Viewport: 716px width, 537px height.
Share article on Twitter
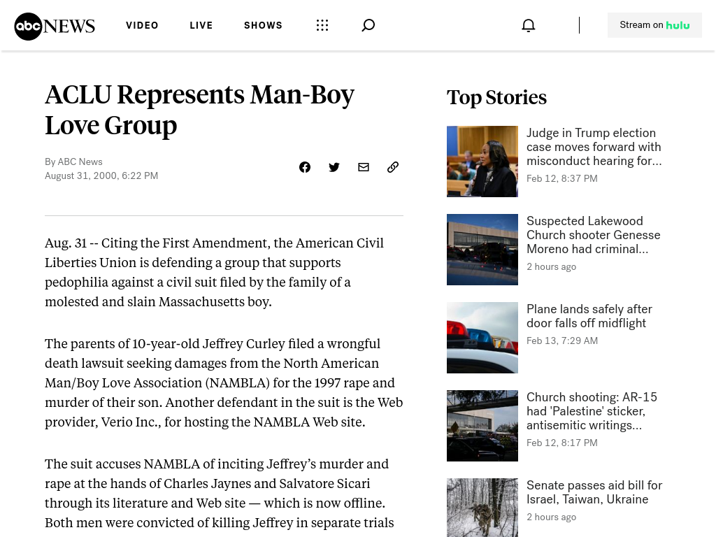coord(334,167)
